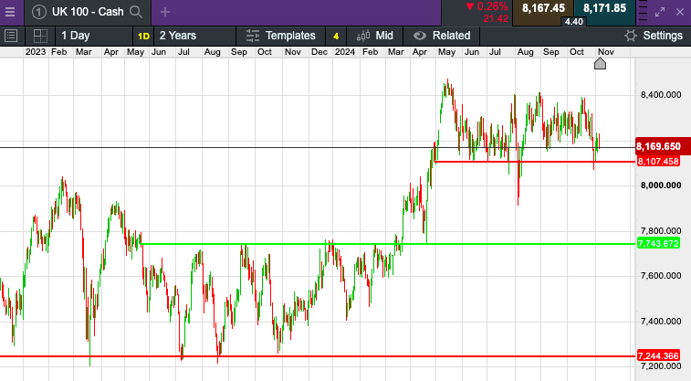Expand the chart window with the arrows icon
Viewport: 691px width, 381px height.
point(660,13)
